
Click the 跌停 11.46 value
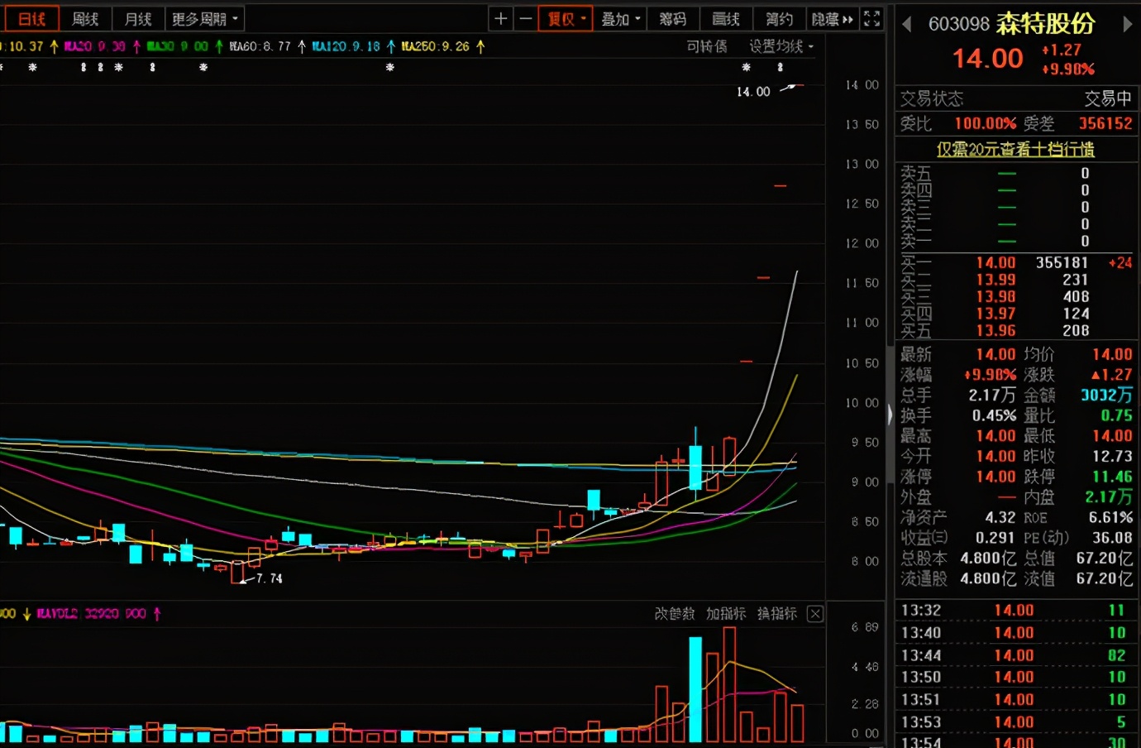[x=1112, y=477]
